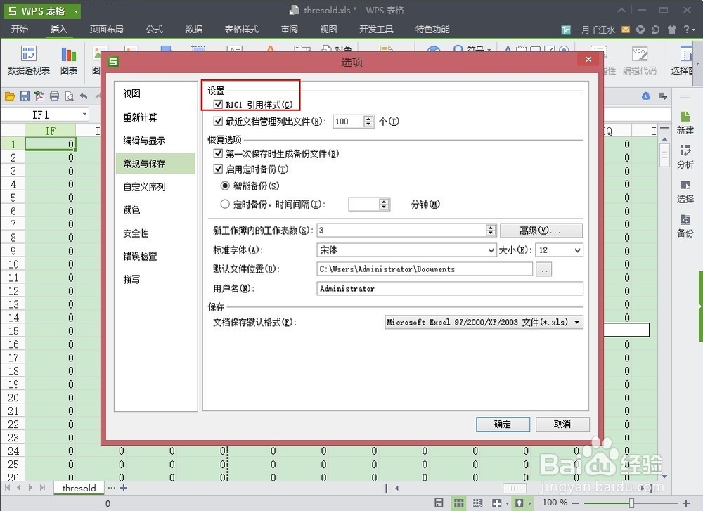Click the Save icon in the status bar
703x511 pixels.
(x=437, y=502)
